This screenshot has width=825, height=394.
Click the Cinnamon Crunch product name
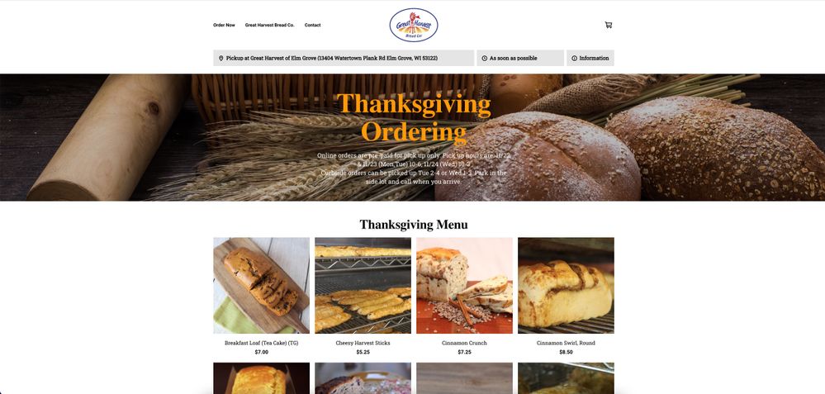(465, 343)
